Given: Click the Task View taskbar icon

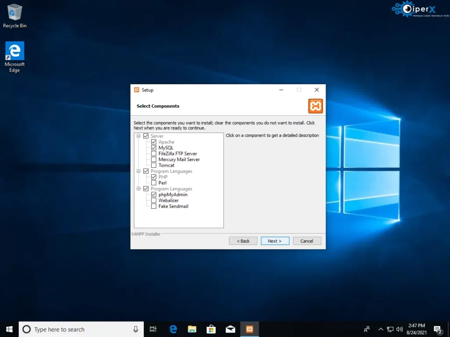Looking at the screenshot, I should click(153, 329).
